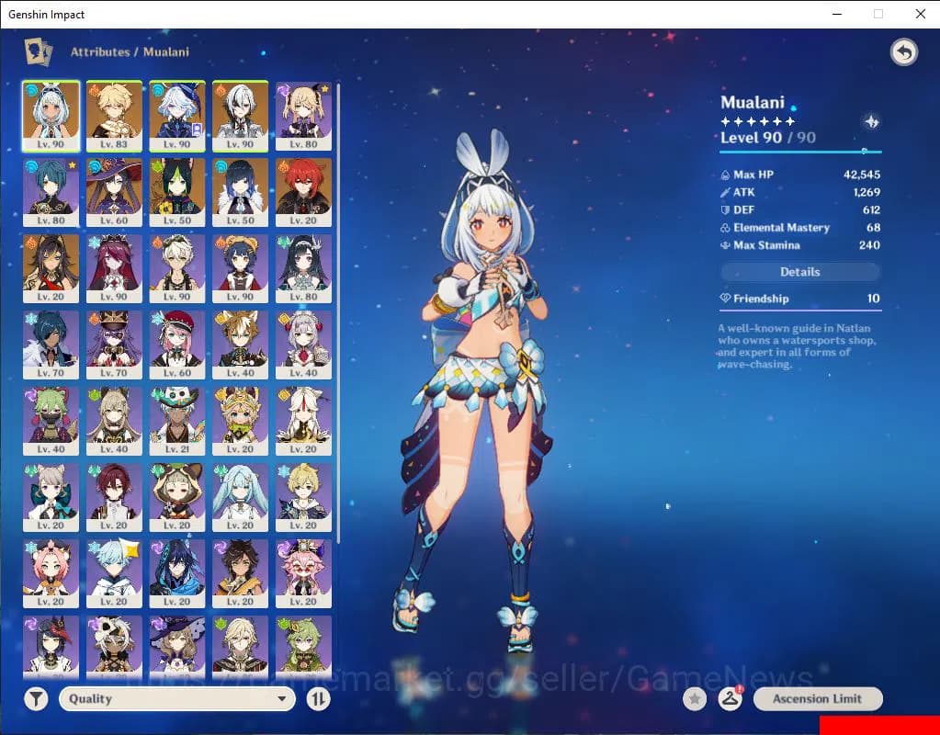940x735 pixels.
Task: Select Kachina's portrait
Action: (x=241, y=421)
